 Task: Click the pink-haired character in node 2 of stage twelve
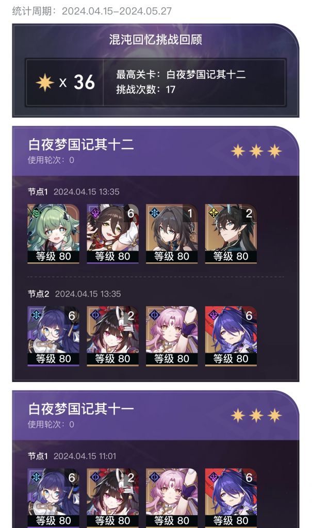[x=172, y=336]
